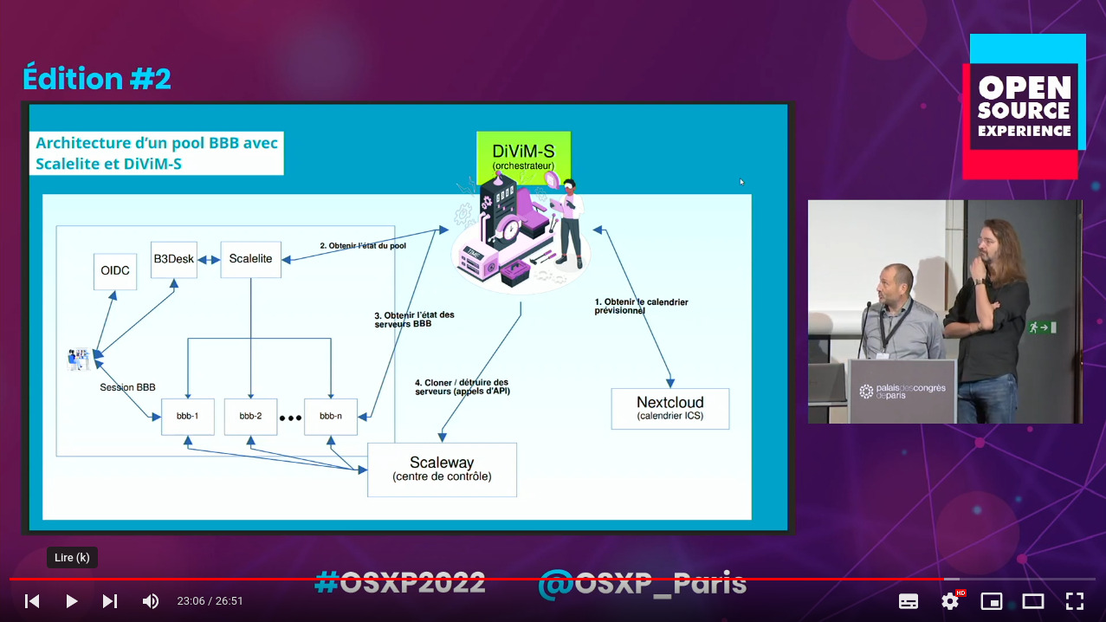The width and height of the screenshot is (1106, 622).
Task: Click the users icon beside Session BBB
Action: coord(80,359)
